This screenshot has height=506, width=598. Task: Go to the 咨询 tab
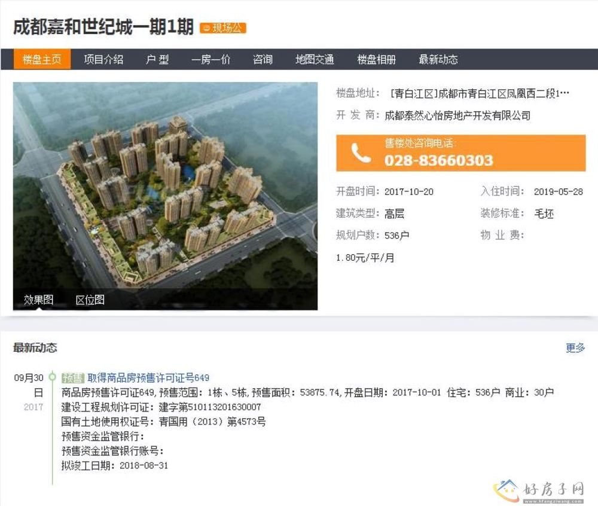tap(263, 59)
